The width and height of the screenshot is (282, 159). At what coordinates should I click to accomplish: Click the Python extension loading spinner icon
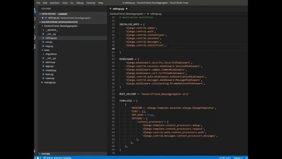45,158
